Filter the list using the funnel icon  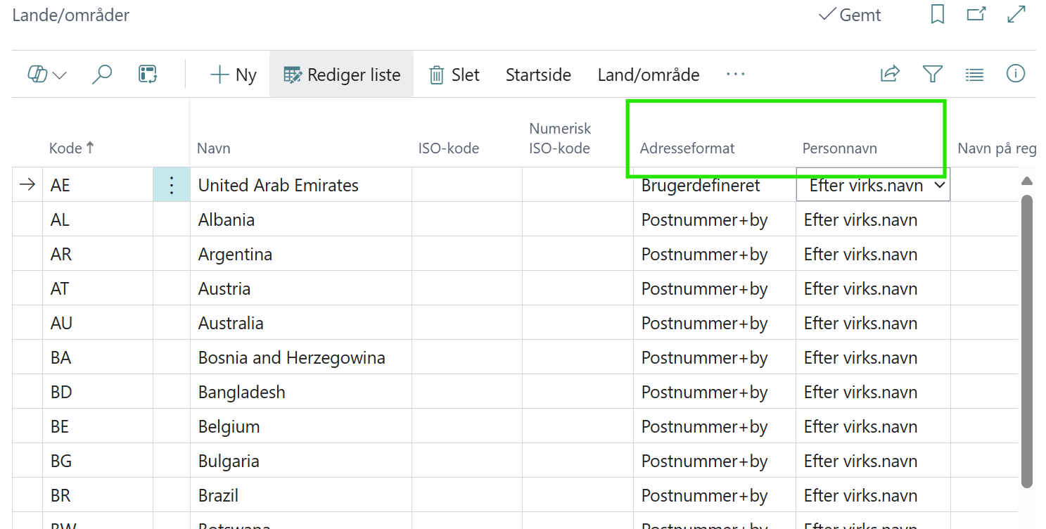click(932, 73)
